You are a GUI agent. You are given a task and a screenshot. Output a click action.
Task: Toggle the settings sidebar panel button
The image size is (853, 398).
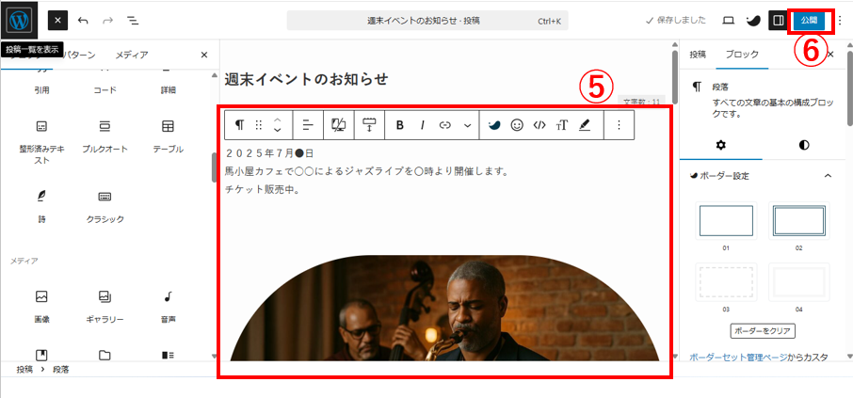click(x=778, y=21)
